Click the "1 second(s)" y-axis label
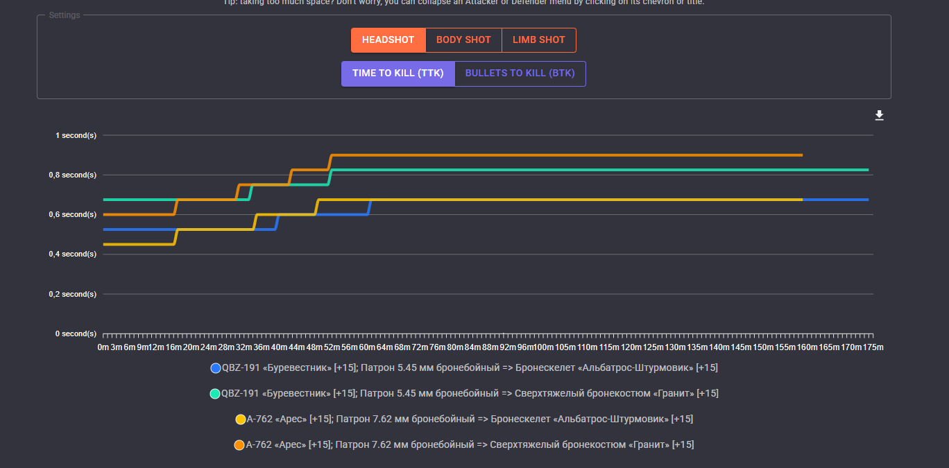Image resolution: width=949 pixels, height=468 pixels. (76, 135)
